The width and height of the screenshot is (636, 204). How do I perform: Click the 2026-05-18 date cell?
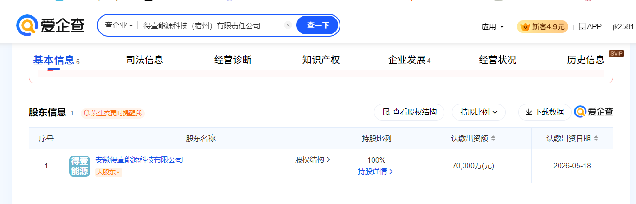click(572, 166)
